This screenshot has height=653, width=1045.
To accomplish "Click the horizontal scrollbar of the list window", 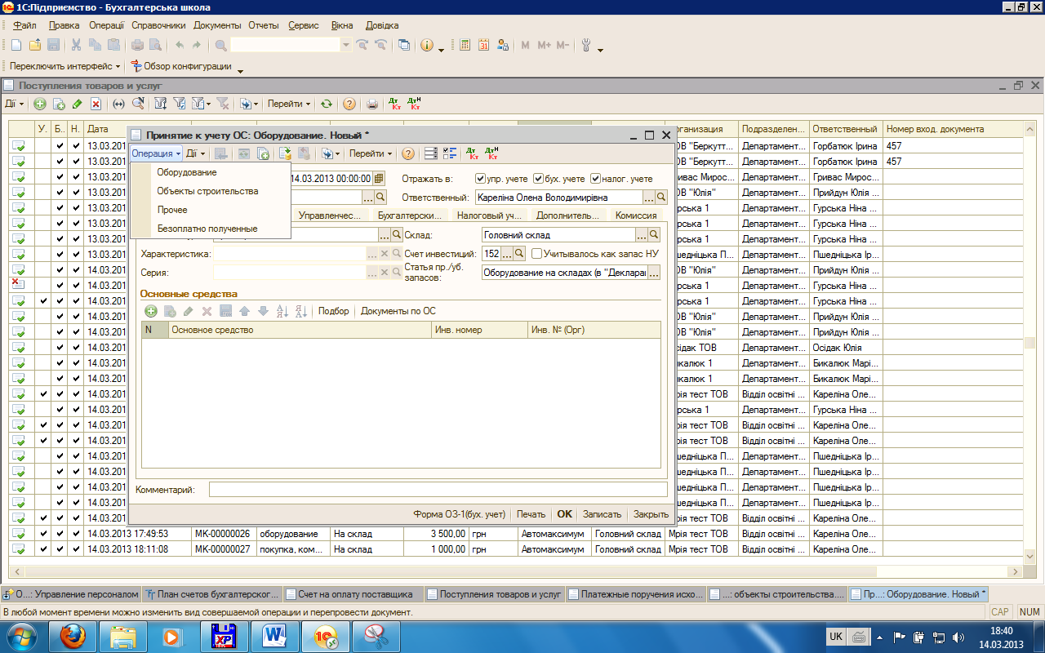I will (x=516, y=572).
